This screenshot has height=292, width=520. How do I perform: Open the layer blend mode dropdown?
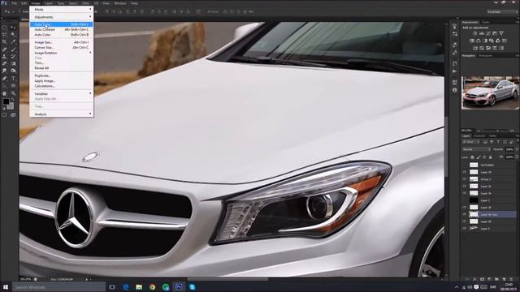pos(476,149)
